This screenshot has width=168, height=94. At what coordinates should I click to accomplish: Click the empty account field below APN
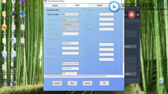point(70,48)
